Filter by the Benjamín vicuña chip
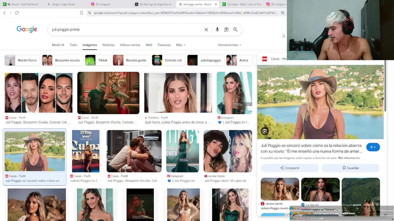Screen dimensions: 394x221 coord(62,60)
